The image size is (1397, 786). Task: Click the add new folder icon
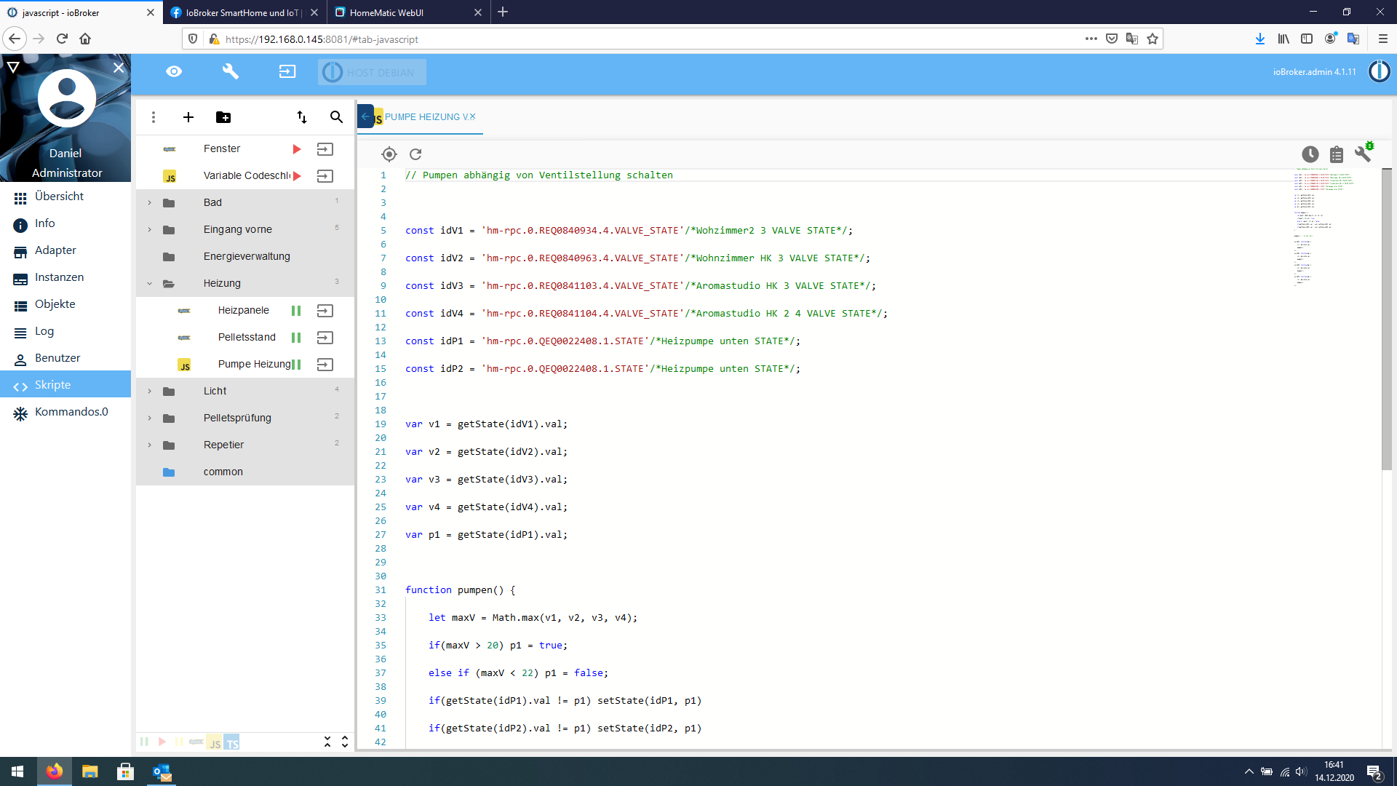(x=223, y=117)
